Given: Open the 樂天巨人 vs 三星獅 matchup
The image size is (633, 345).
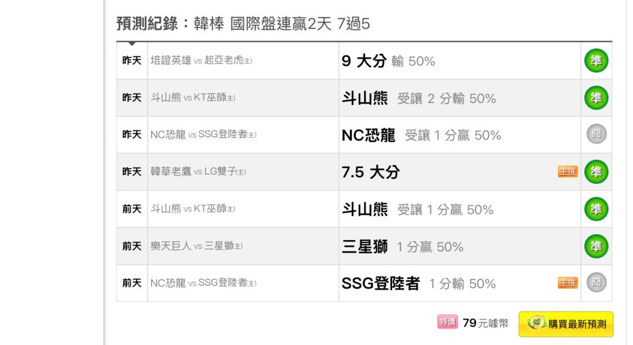Looking at the screenshot, I should coord(196,246).
